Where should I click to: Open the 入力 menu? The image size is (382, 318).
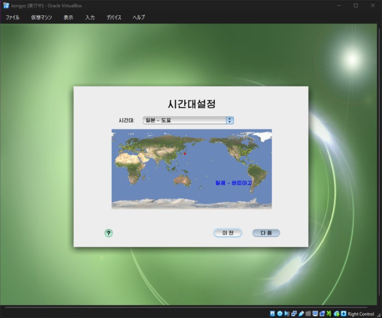90,17
